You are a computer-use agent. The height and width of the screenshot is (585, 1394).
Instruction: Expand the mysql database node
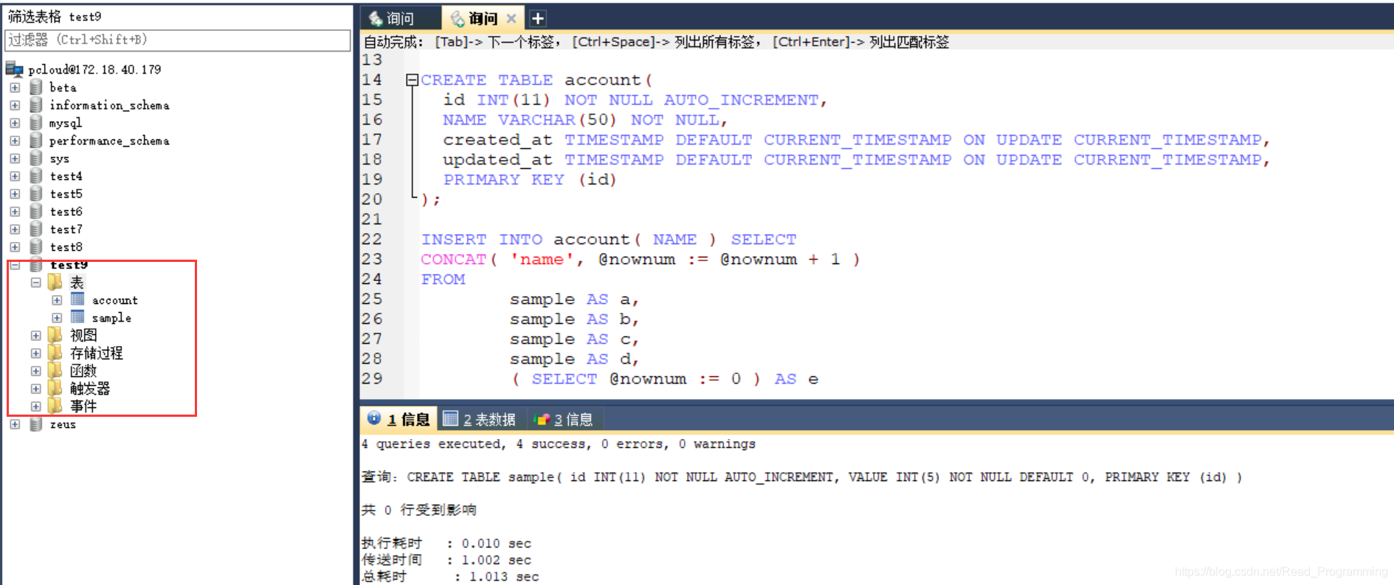pyautogui.click(x=15, y=122)
